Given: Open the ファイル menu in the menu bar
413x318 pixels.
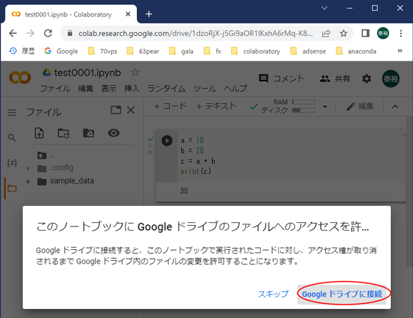Looking at the screenshot, I should click(55, 89).
